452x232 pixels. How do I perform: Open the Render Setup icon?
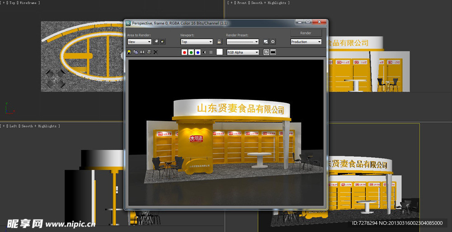click(x=266, y=41)
